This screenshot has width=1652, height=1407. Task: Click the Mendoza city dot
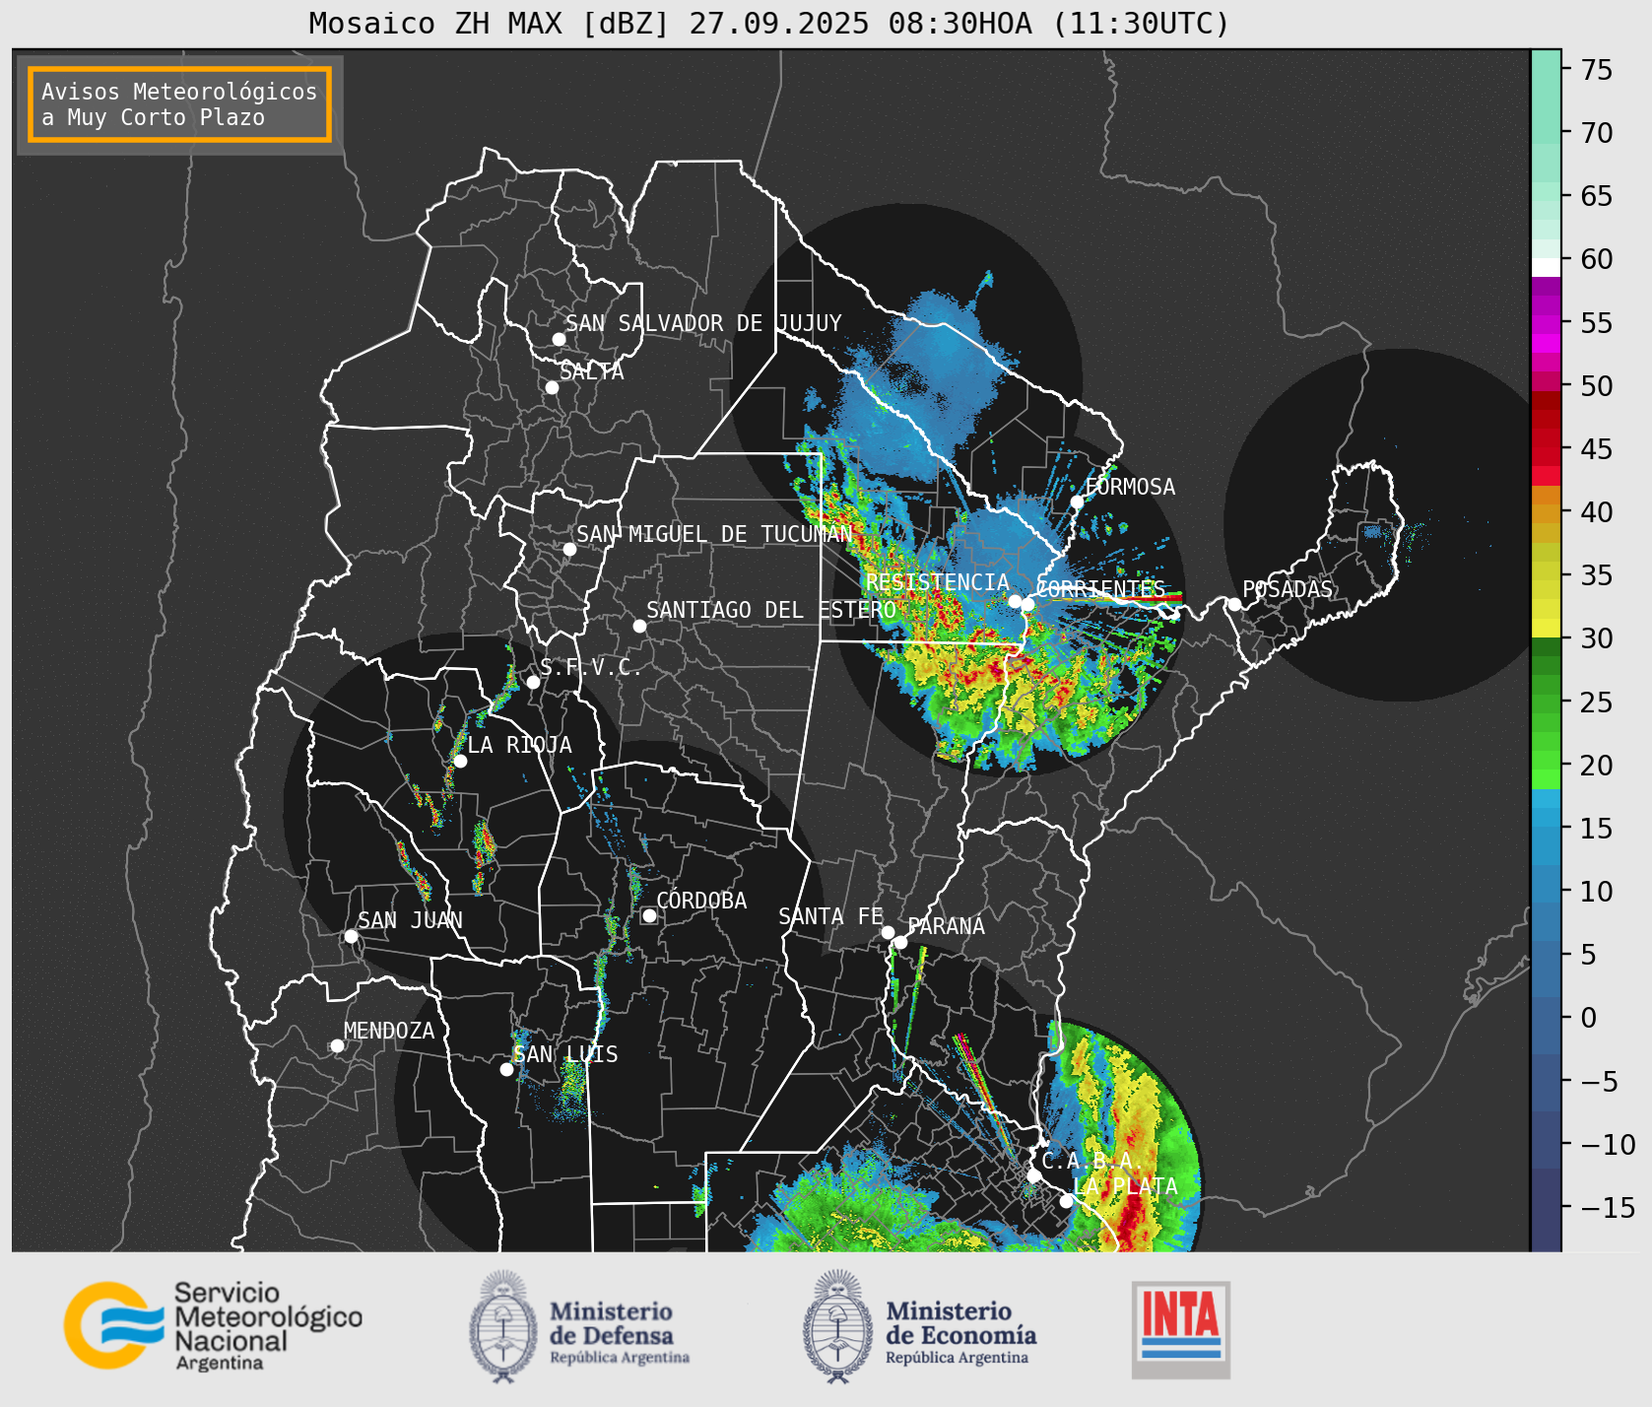(337, 1045)
